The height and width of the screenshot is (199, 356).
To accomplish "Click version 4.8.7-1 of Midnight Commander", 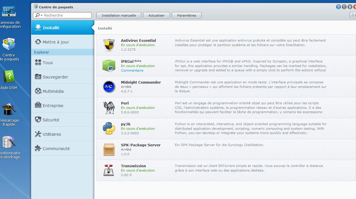I will 127,91.
